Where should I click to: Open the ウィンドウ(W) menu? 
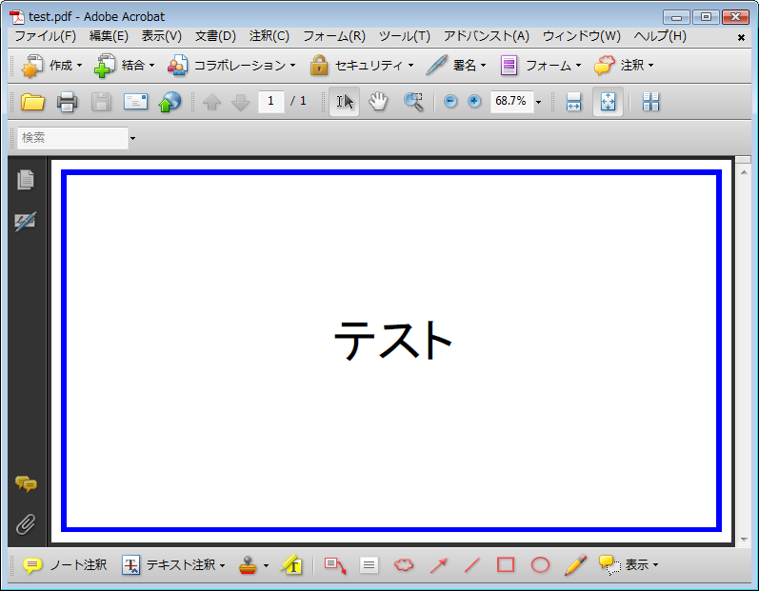(582, 36)
